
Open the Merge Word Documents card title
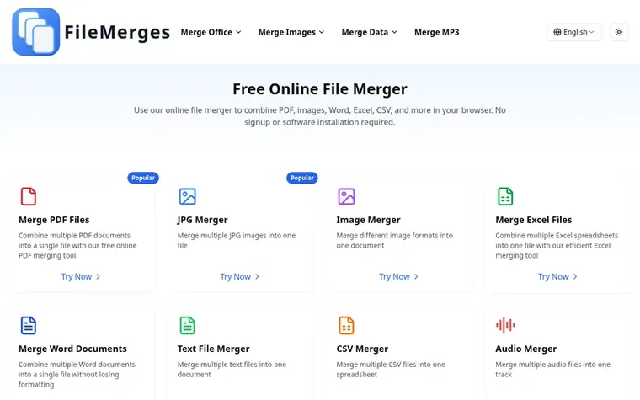(72, 349)
